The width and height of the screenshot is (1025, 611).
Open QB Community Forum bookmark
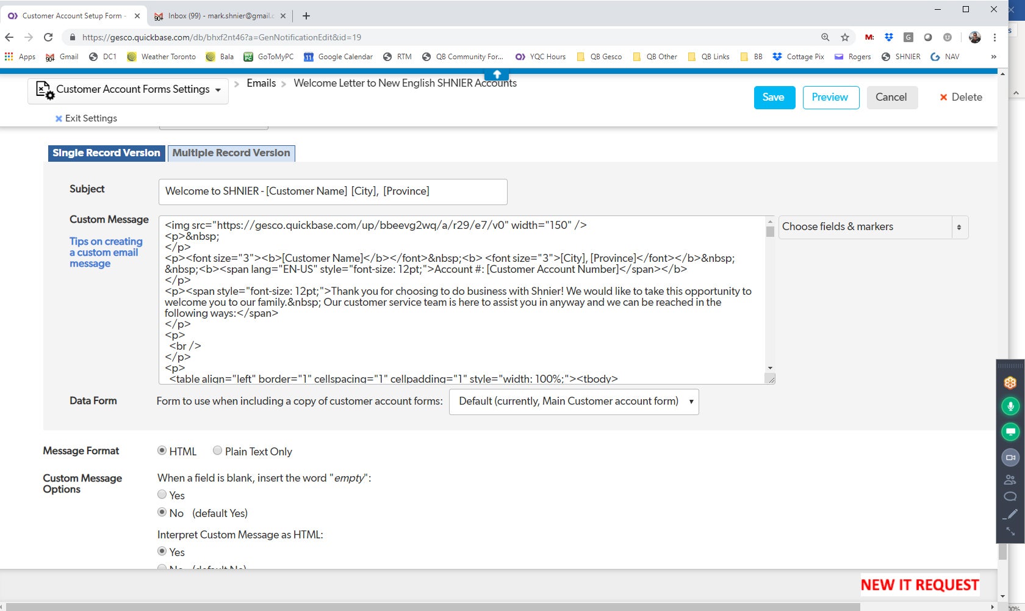click(x=462, y=57)
